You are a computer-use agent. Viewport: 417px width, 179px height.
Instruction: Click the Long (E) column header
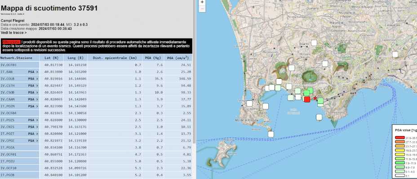76,58
